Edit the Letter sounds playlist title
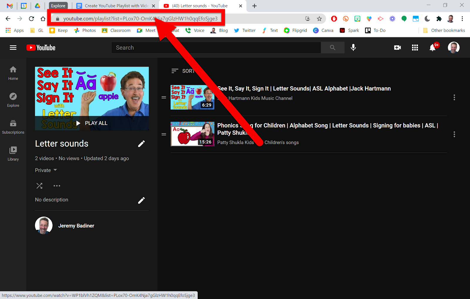Screen dimensions: 470x299 [141, 144]
